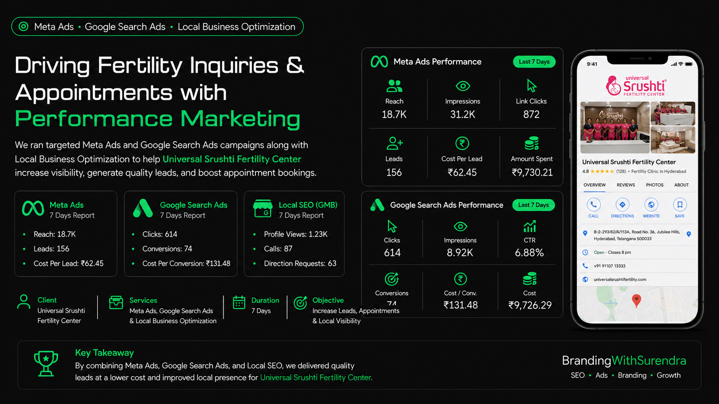Tap the Website globe icon on the phone listing

[x=651, y=204]
